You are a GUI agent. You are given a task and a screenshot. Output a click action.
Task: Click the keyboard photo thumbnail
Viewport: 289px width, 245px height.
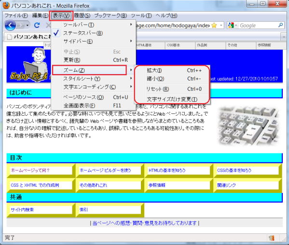tap(248, 126)
